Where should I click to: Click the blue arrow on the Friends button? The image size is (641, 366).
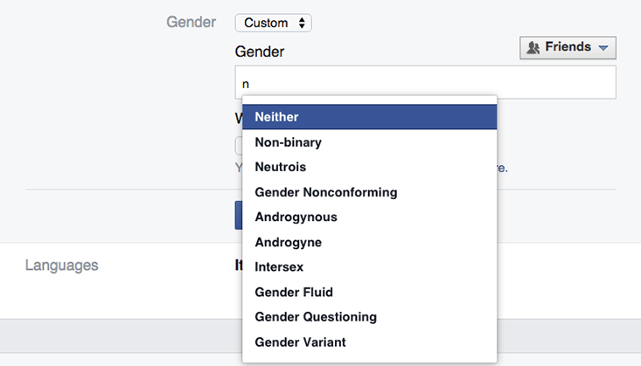(x=603, y=48)
